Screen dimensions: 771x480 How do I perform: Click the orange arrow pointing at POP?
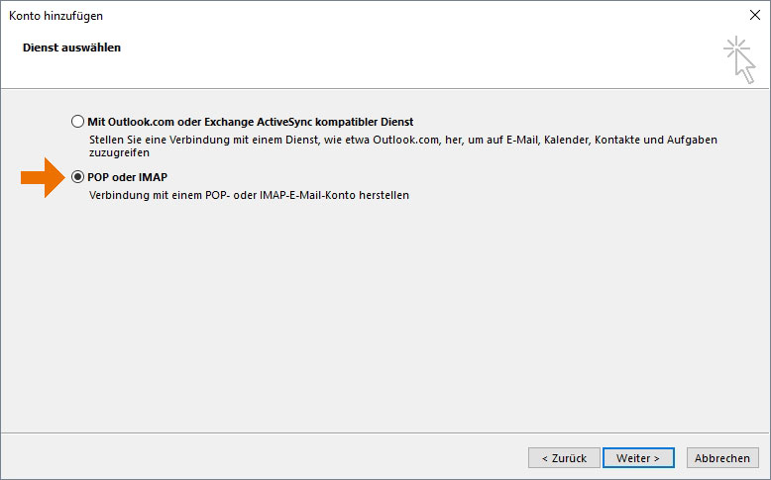click(x=43, y=177)
